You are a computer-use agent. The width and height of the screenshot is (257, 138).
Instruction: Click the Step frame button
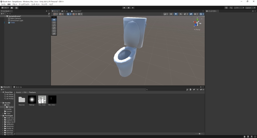(133, 8)
